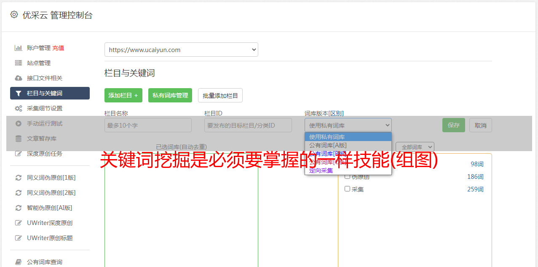Focus the 栏目ID input field
This screenshot has height=267, width=538.
(248, 125)
